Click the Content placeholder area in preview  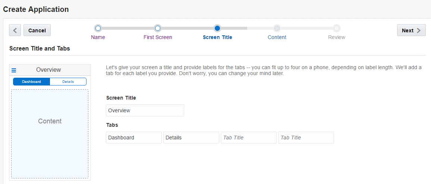tap(50, 134)
